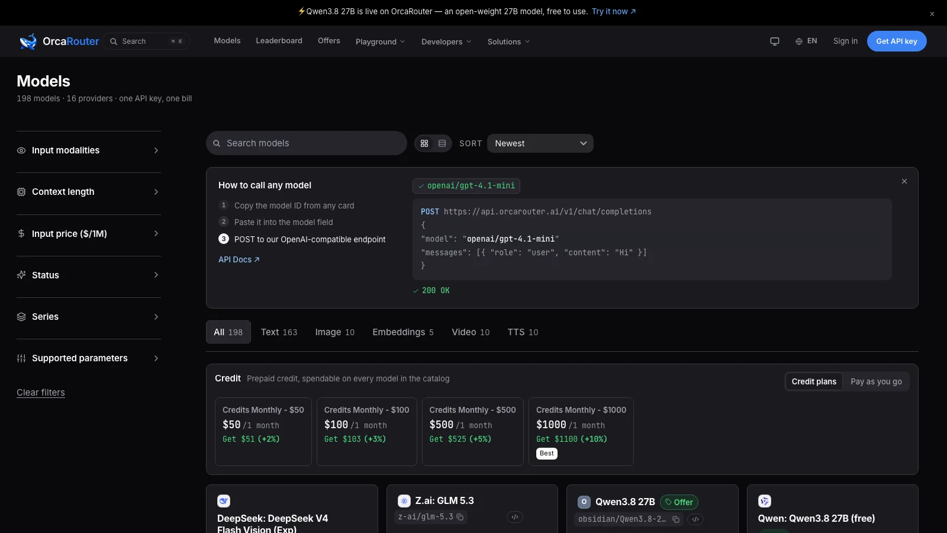Click the header Search box

click(146, 41)
